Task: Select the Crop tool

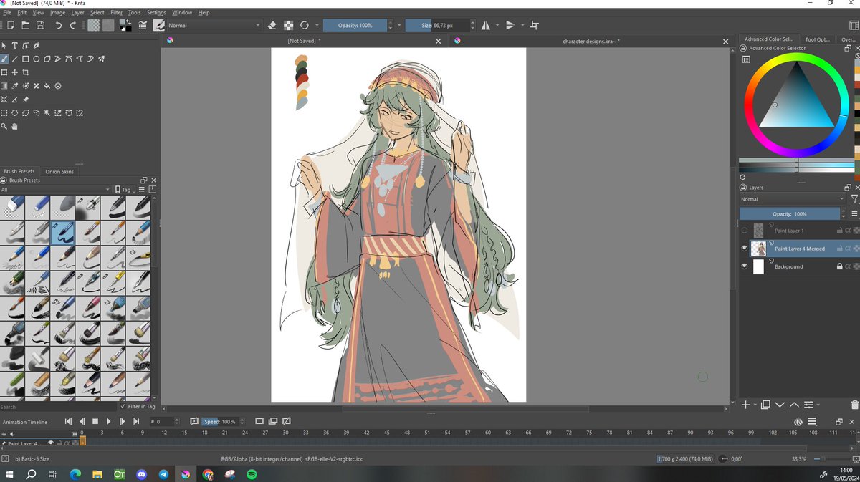Action: tap(25, 72)
